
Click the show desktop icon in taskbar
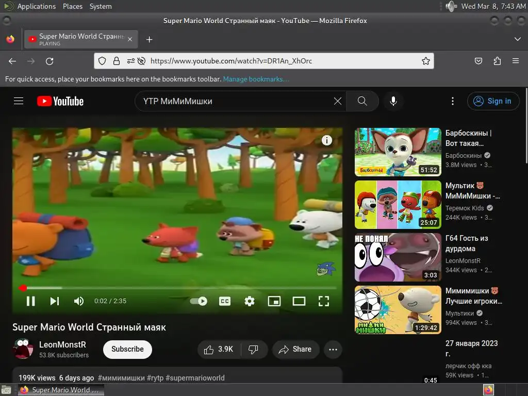point(6,390)
